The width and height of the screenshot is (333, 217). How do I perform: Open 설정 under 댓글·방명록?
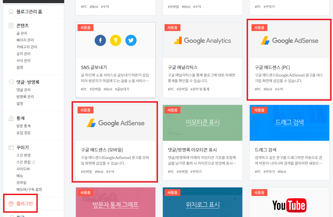tap(20, 103)
